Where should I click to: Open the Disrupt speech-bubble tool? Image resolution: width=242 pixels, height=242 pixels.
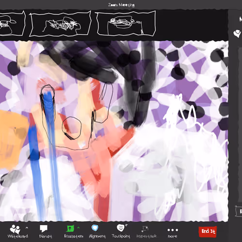[45, 232]
